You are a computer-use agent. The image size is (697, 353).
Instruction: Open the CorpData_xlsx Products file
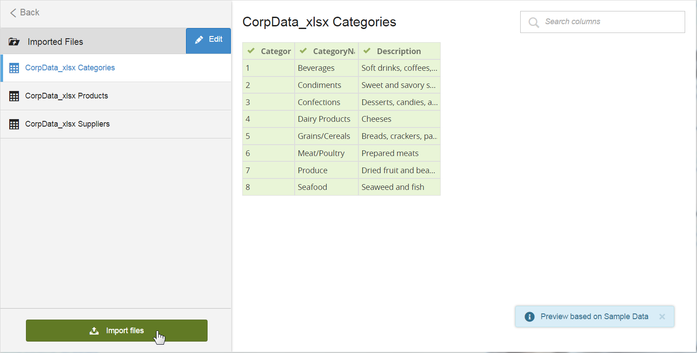click(x=66, y=96)
